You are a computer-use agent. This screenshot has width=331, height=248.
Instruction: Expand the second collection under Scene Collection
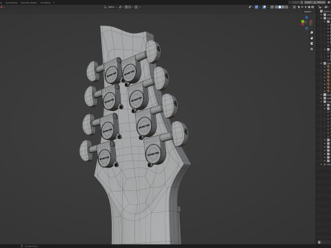pos(321,18)
